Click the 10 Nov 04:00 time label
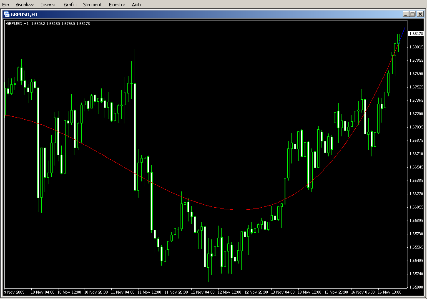Image resolution: width=427 pixels, height=299 pixels. 43,292
